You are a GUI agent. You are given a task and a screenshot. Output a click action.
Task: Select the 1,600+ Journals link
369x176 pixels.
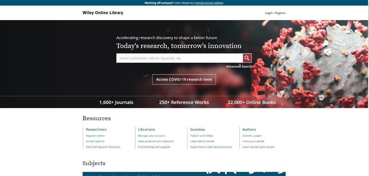click(116, 102)
